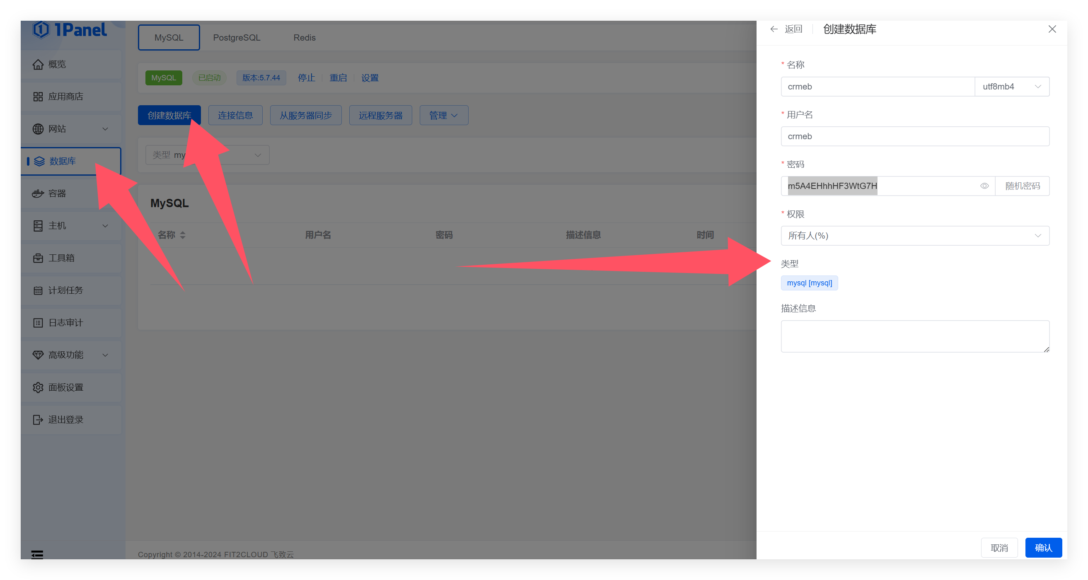
Task: Open the 应用商店 grid icon
Action: tap(38, 97)
